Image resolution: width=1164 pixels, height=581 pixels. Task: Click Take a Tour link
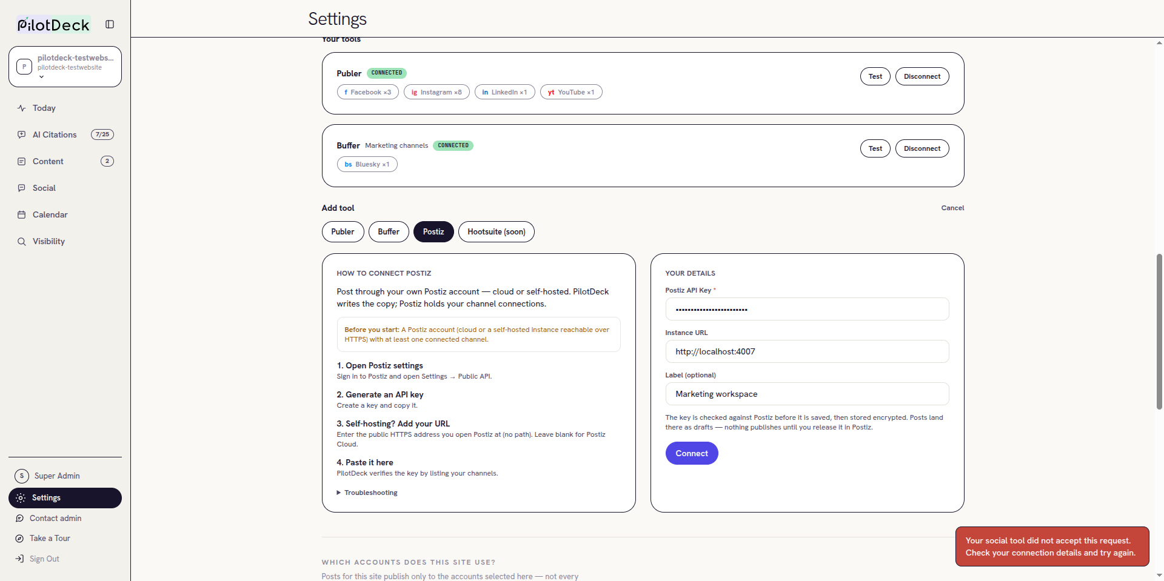(50, 538)
